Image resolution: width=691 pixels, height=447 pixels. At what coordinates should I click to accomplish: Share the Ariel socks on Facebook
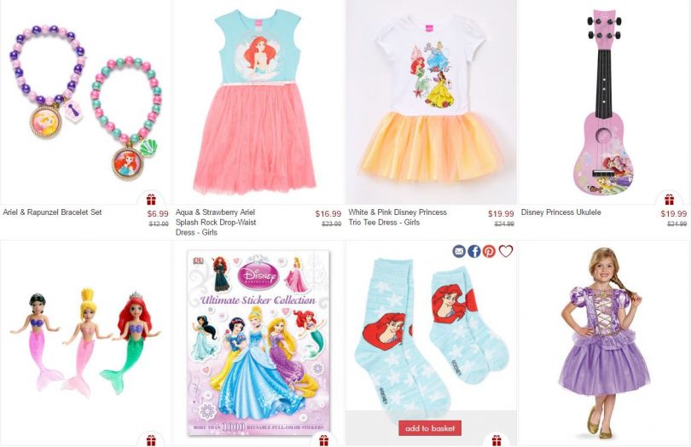[x=473, y=252]
